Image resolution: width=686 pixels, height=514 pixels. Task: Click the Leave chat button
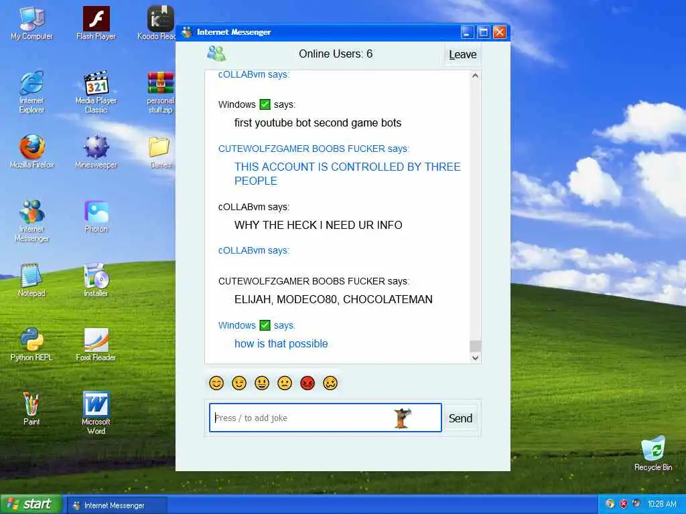coord(462,55)
